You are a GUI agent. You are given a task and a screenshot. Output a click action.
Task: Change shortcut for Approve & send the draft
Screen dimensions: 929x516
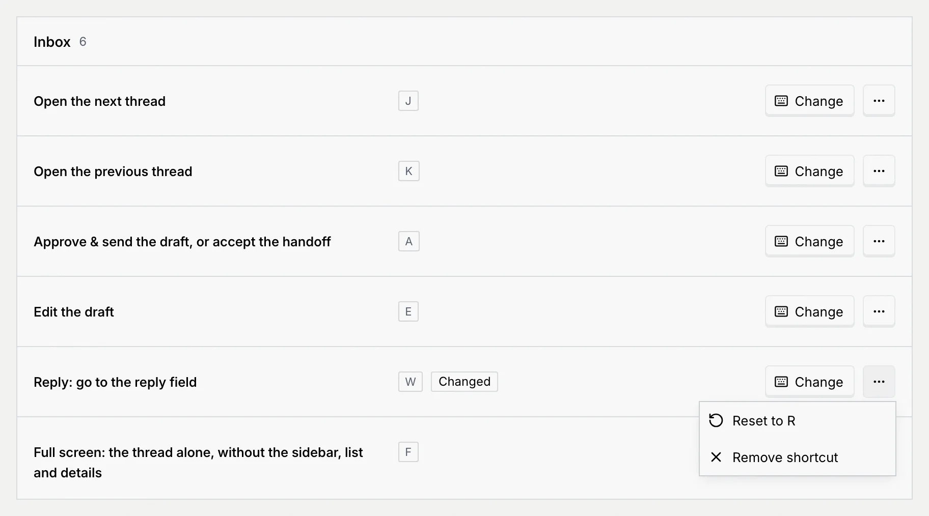(x=809, y=241)
